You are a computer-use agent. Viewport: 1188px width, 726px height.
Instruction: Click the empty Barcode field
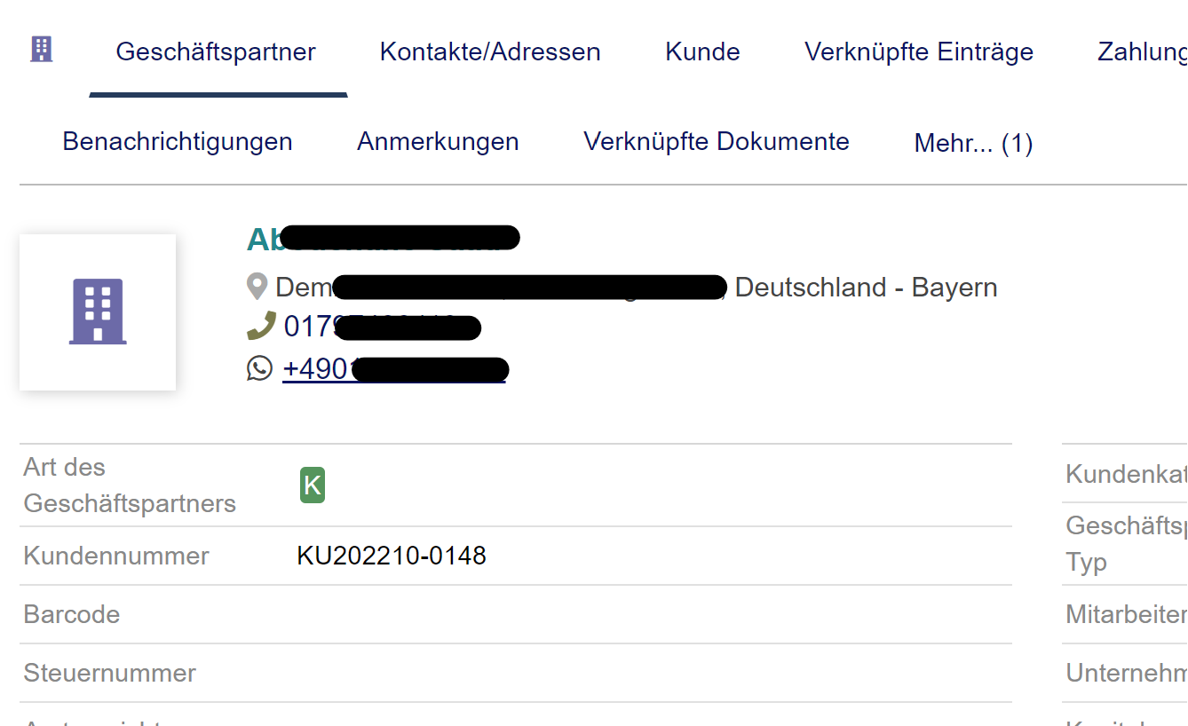(x=653, y=614)
